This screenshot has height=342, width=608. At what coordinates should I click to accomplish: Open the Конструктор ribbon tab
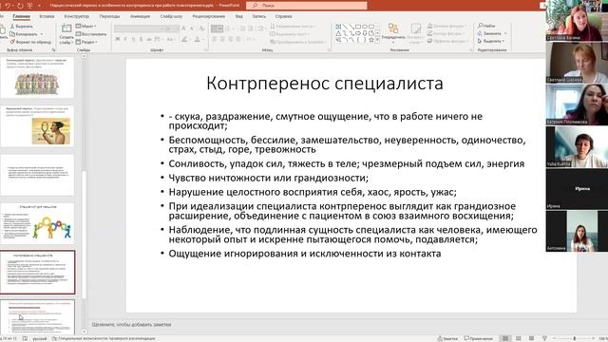point(76,16)
